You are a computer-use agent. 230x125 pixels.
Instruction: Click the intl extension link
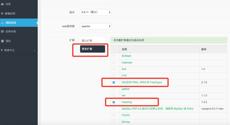[123, 96]
